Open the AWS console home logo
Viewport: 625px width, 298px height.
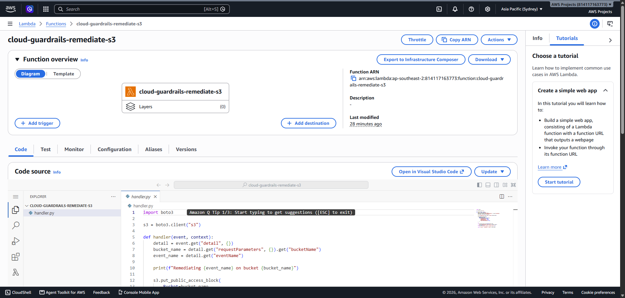coord(10,9)
